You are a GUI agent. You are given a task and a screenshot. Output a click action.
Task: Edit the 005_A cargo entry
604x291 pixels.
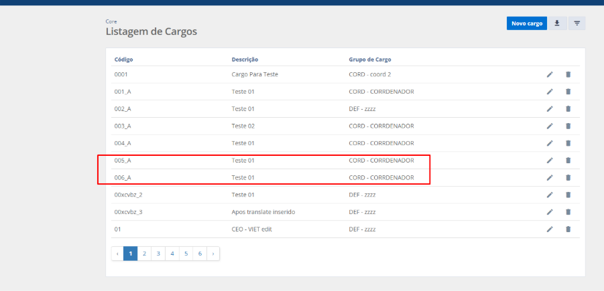(x=550, y=161)
